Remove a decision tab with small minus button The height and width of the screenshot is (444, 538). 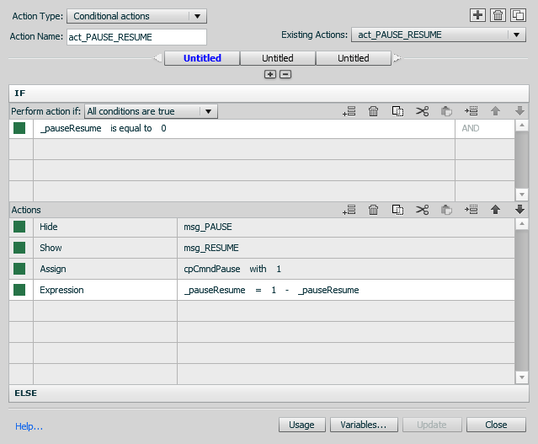[x=285, y=74]
